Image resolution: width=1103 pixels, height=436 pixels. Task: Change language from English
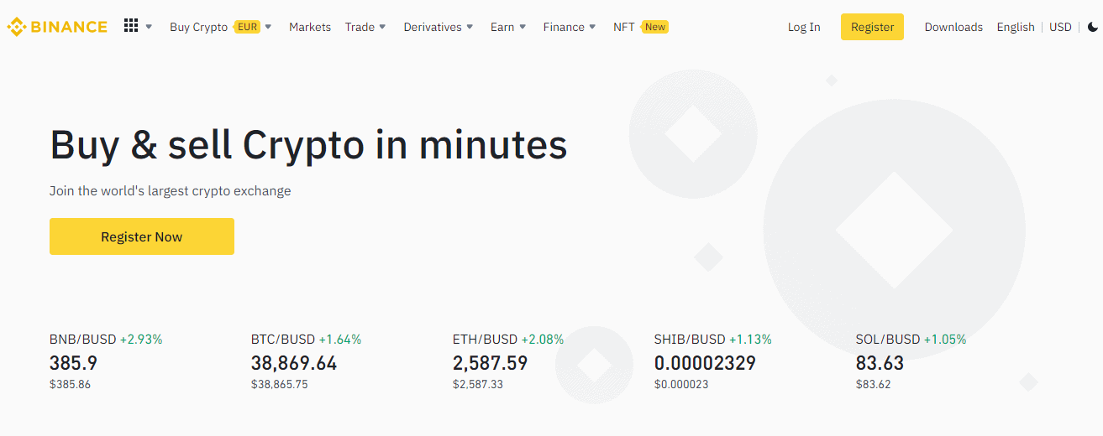click(x=1016, y=27)
